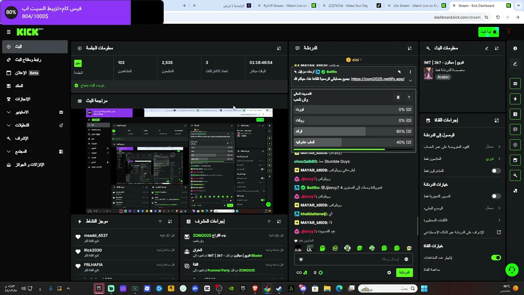Open the Windows Start button on the taskbar
This screenshot has width=524, height=295.
[x=424, y=288]
